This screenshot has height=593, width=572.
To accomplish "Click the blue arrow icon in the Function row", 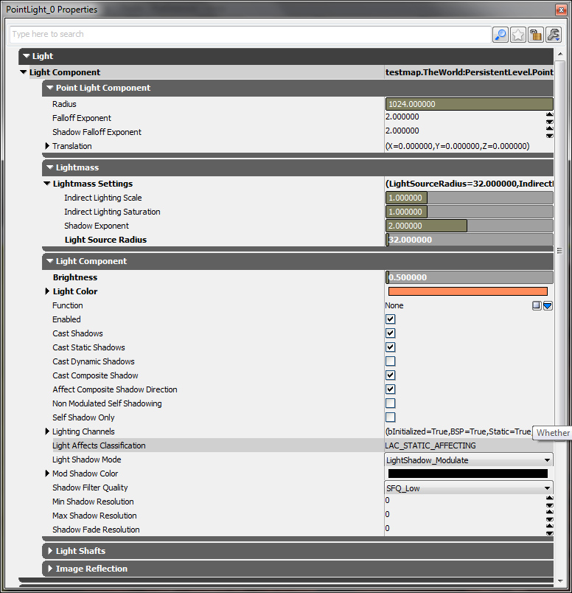I will click(x=548, y=305).
